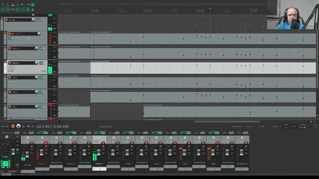Stop playback with transport stop button
The width and height of the screenshot is (319, 179).
pyautogui.click(x=28, y=126)
